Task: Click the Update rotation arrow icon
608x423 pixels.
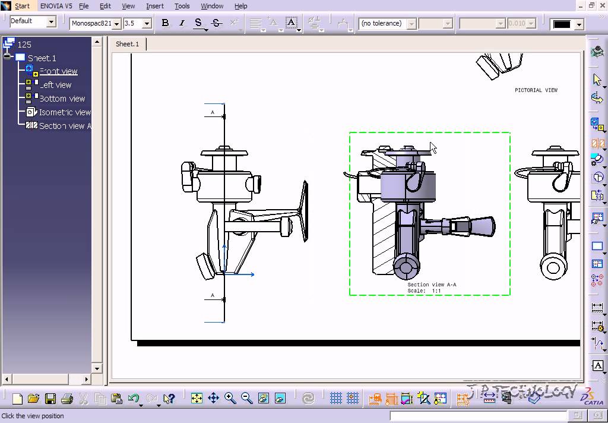Action: 597,98
